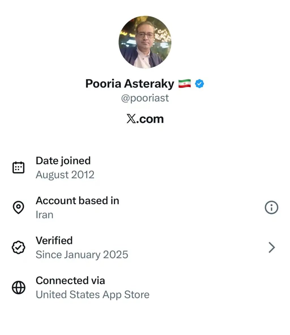Click the @pooriast handle
290x335 pixels.
click(145, 98)
